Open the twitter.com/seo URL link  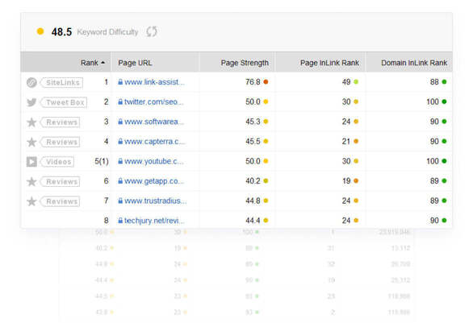pos(154,101)
